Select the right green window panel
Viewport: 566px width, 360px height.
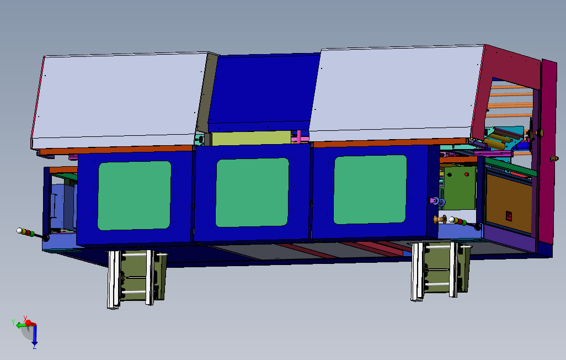click(x=370, y=189)
